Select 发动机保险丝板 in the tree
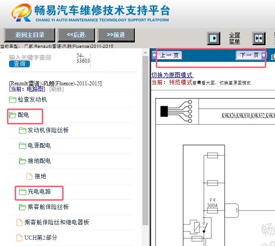 (48, 130)
